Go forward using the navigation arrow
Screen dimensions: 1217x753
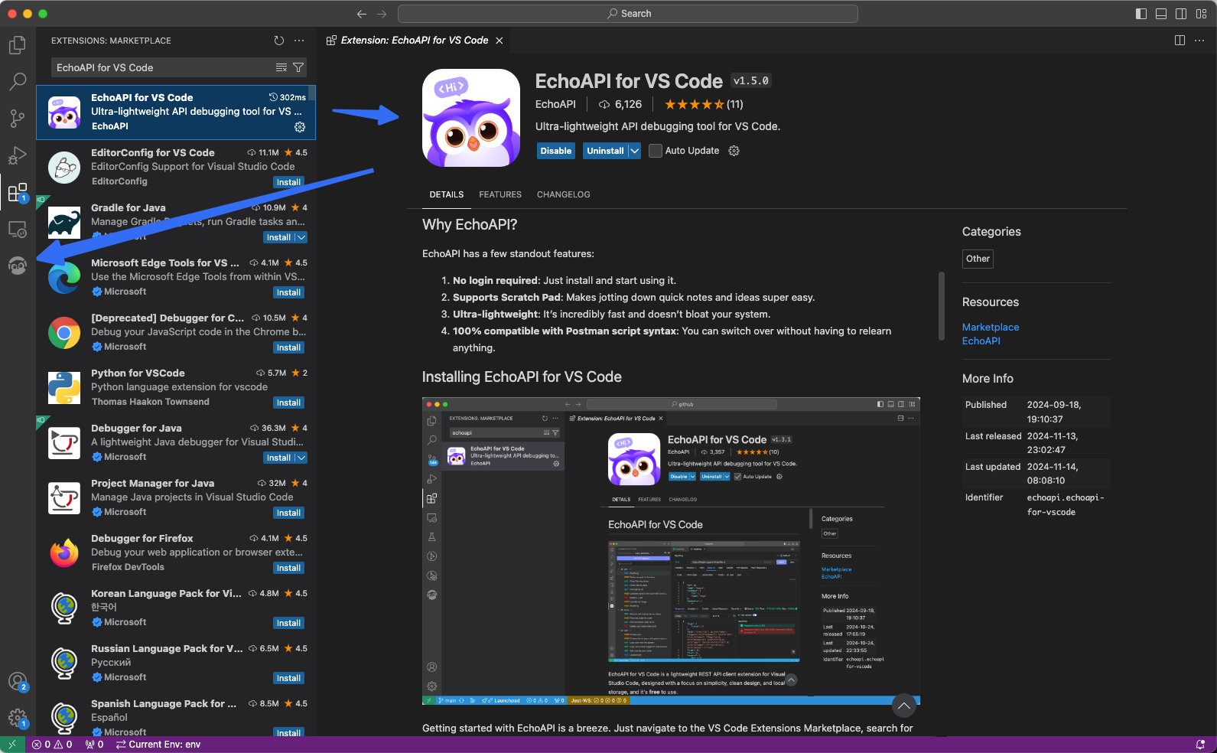point(382,14)
